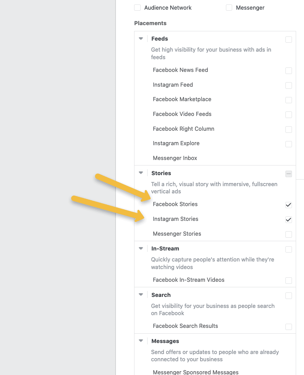
Task: Uncheck the Instagram Stories placement
Action: [x=289, y=219]
